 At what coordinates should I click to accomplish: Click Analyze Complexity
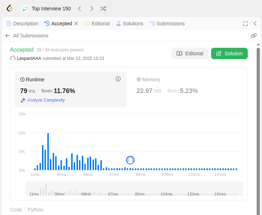tap(46, 100)
